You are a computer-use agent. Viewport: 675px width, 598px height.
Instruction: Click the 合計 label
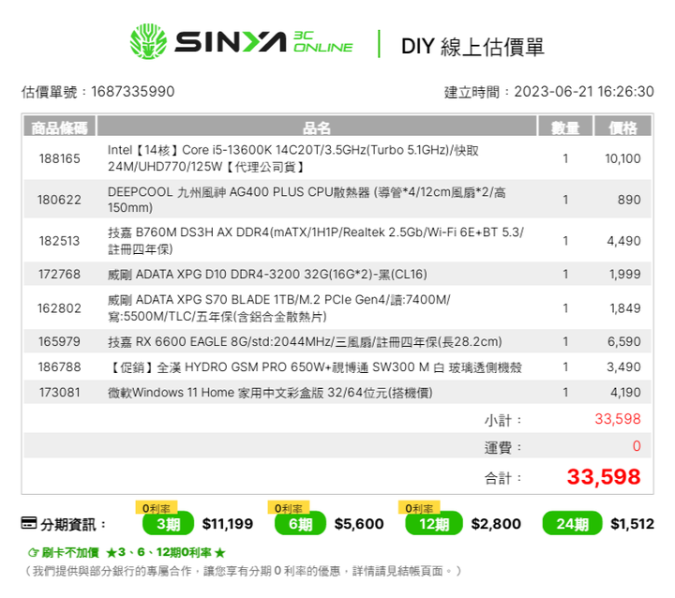(502, 477)
